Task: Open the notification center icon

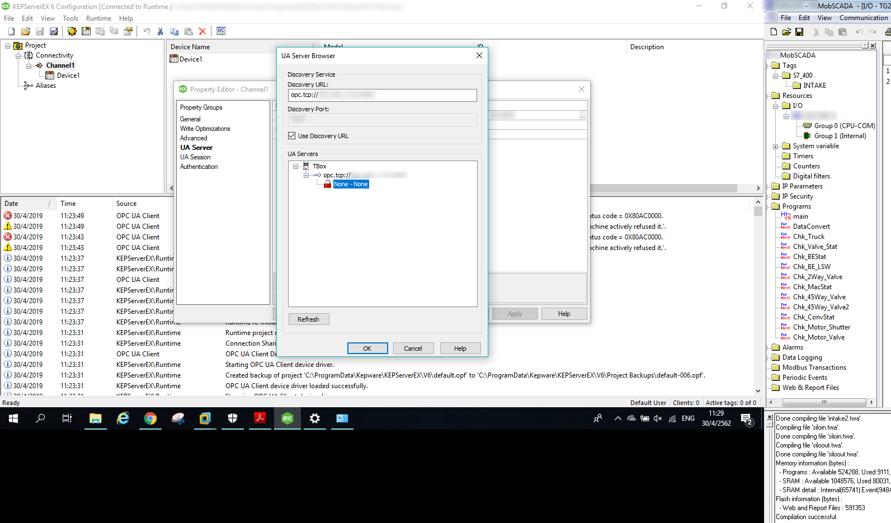Action: point(746,418)
